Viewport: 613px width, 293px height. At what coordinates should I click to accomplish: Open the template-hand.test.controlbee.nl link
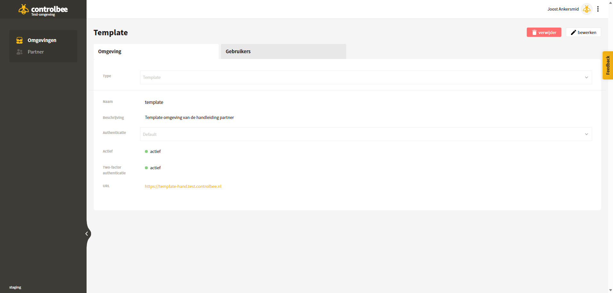[x=183, y=186]
